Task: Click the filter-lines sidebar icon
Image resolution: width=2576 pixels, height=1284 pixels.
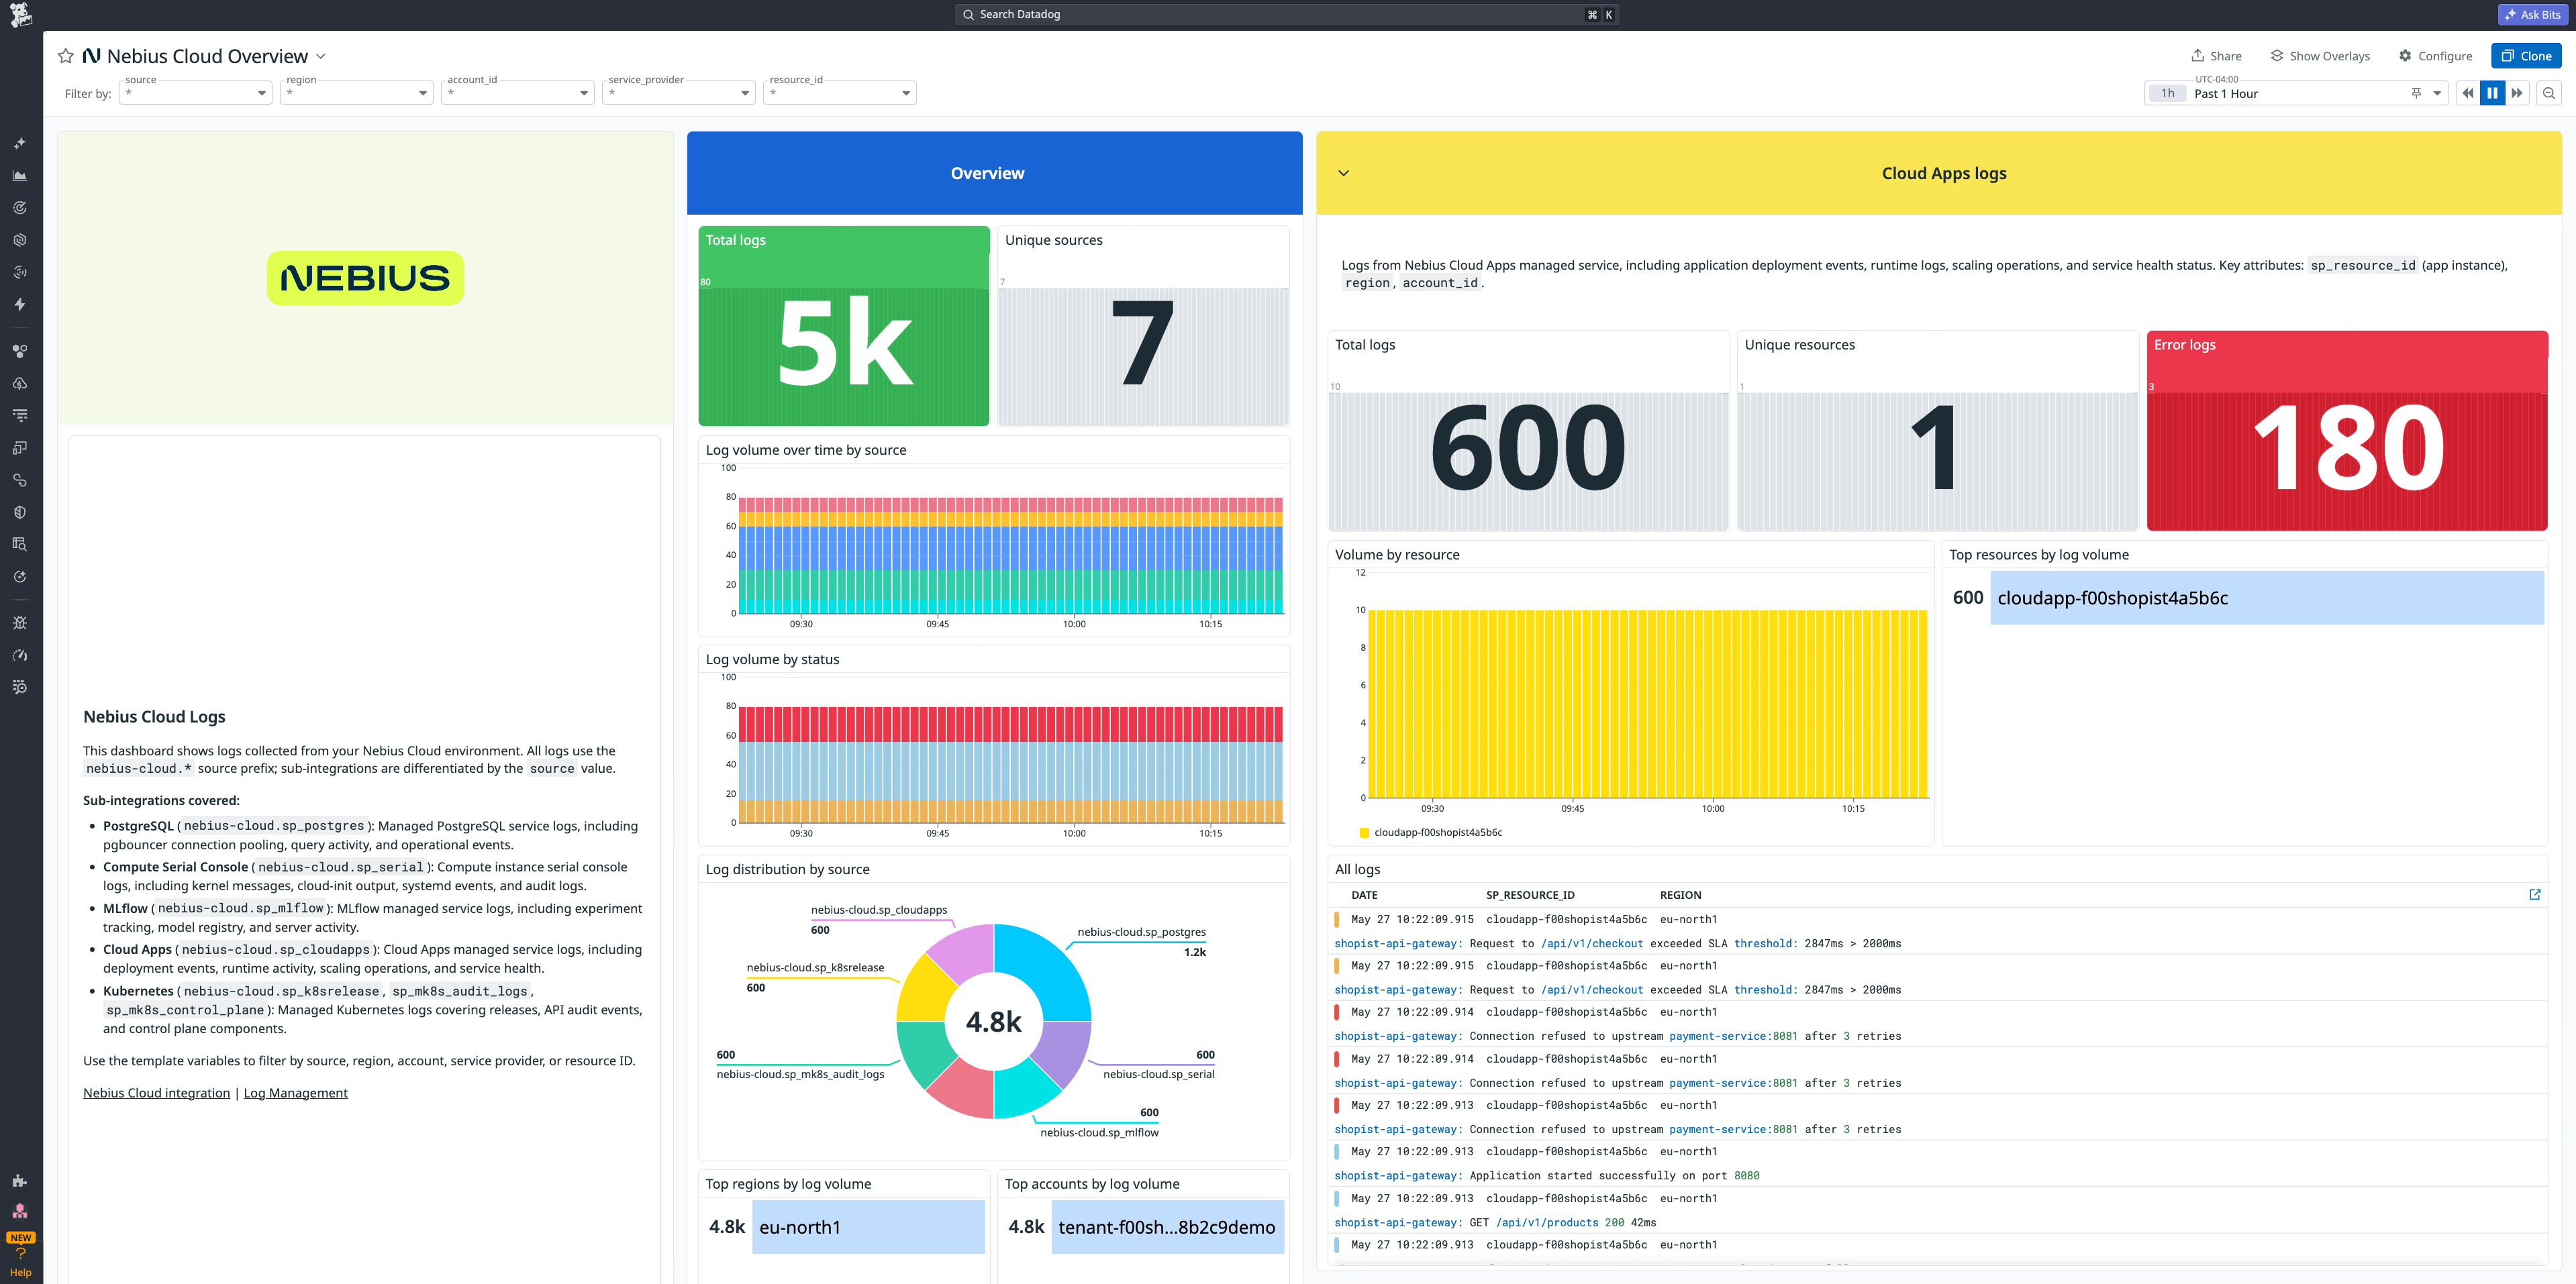Action: [20, 415]
